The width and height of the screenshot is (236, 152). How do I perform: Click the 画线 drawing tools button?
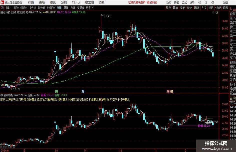[197, 8]
